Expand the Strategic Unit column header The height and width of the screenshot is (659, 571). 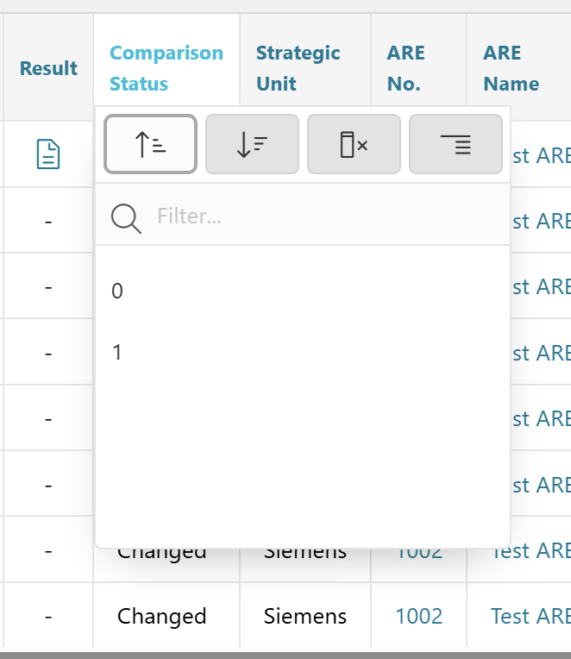(298, 68)
